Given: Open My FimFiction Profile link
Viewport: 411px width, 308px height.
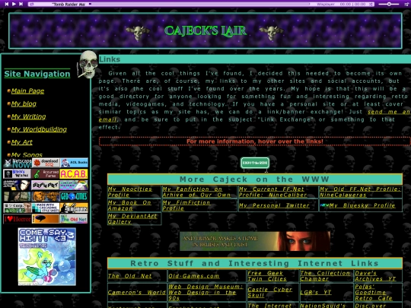Looking at the screenshot, I should pos(186,205).
